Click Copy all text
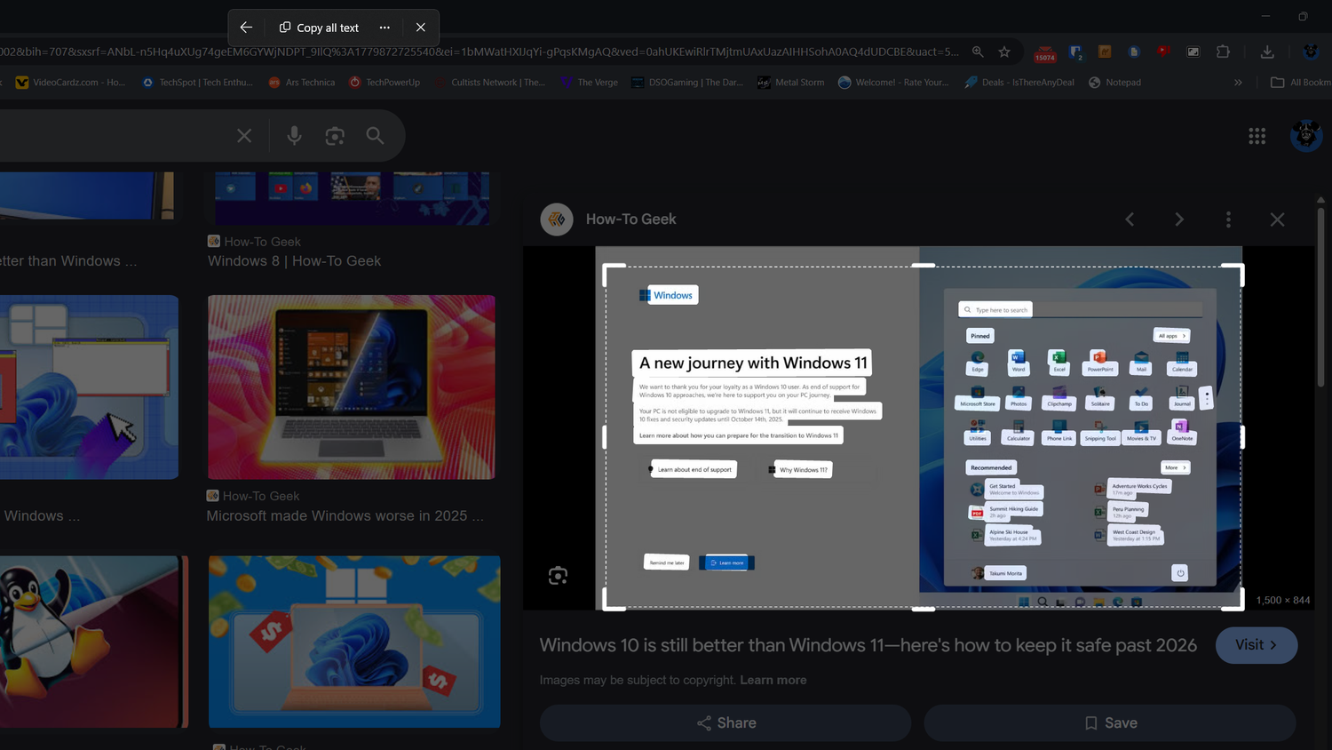 (x=319, y=28)
